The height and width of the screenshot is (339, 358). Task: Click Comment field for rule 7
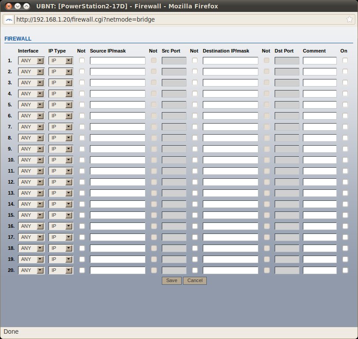[x=320, y=127]
